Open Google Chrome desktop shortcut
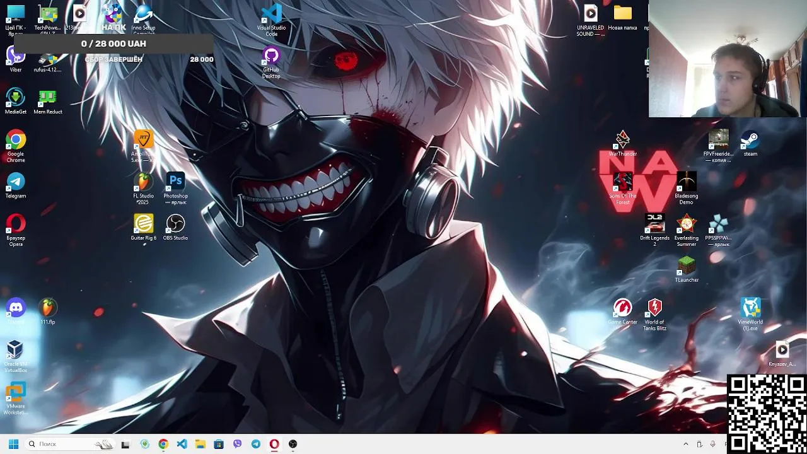The height and width of the screenshot is (454, 807). pos(16,146)
